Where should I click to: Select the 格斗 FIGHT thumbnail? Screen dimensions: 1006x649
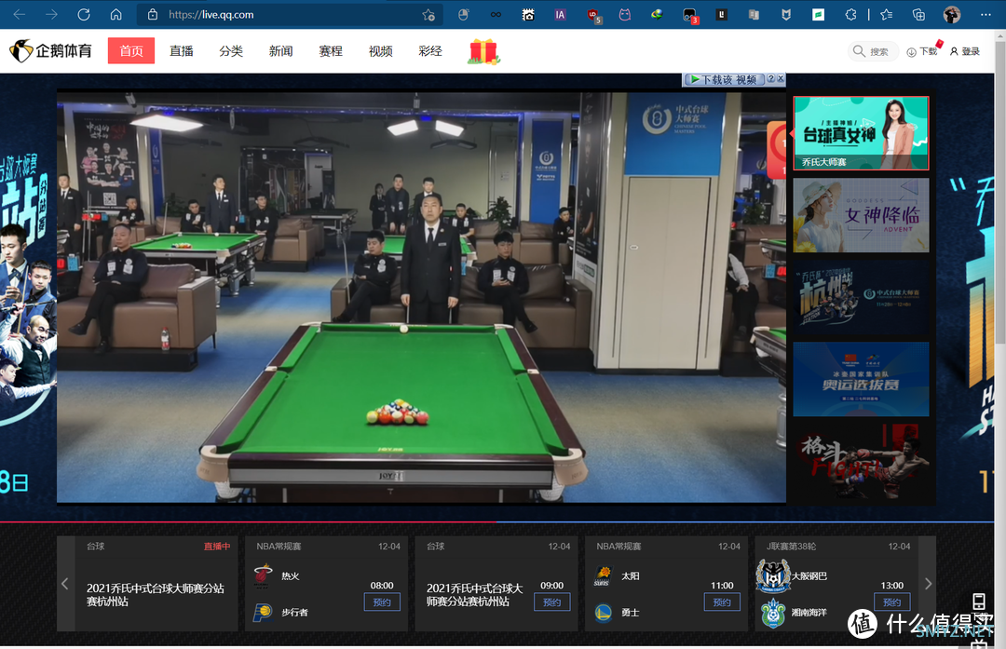pyautogui.click(x=861, y=461)
